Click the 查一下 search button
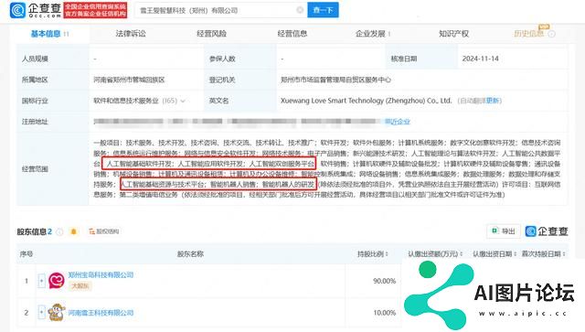 [x=323, y=10]
